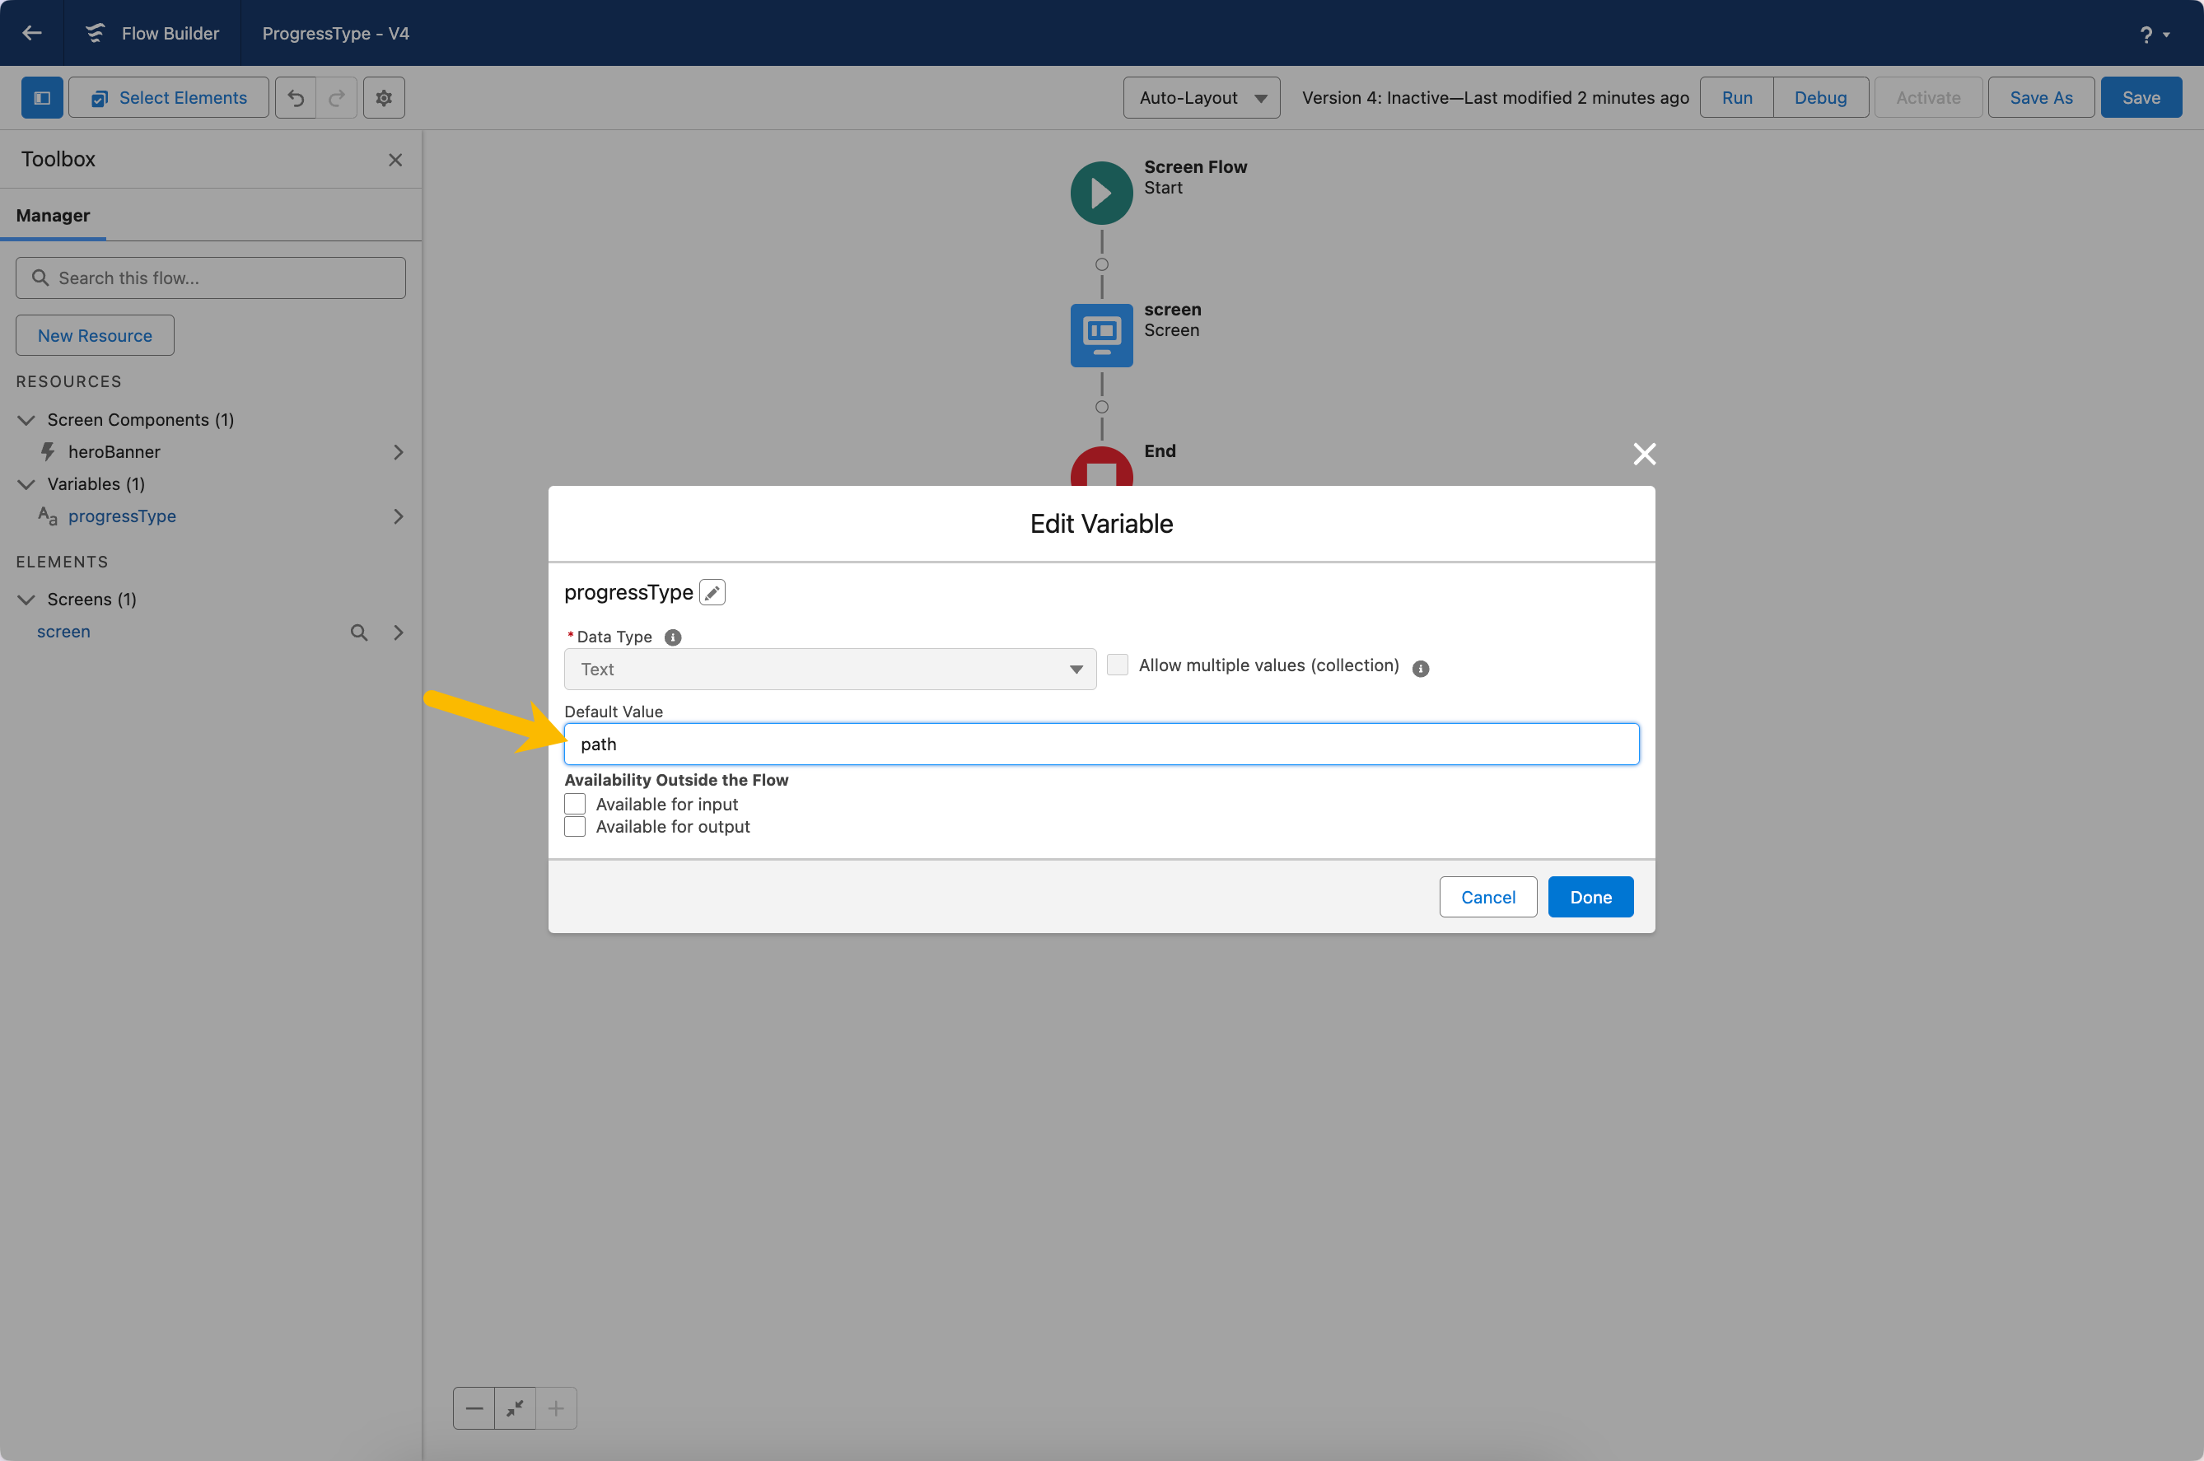Viewport: 2204px width, 1461px height.
Task: Check Allow multiple values collection
Action: pos(1118,665)
